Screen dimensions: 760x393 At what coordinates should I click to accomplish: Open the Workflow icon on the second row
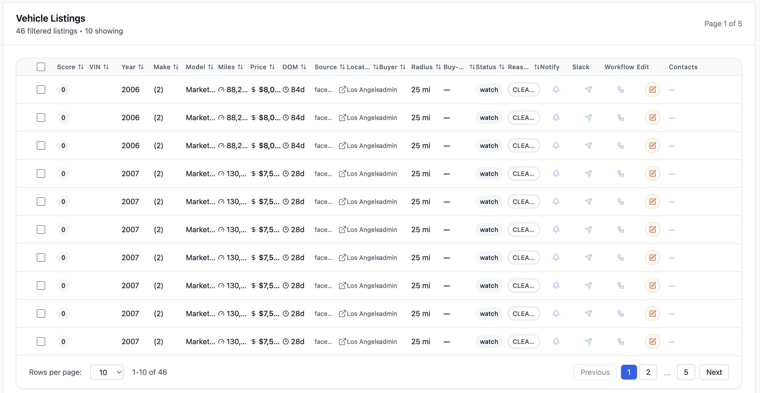tap(621, 117)
